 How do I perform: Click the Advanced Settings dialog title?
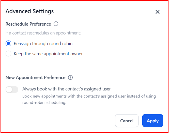(x=29, y=11)
